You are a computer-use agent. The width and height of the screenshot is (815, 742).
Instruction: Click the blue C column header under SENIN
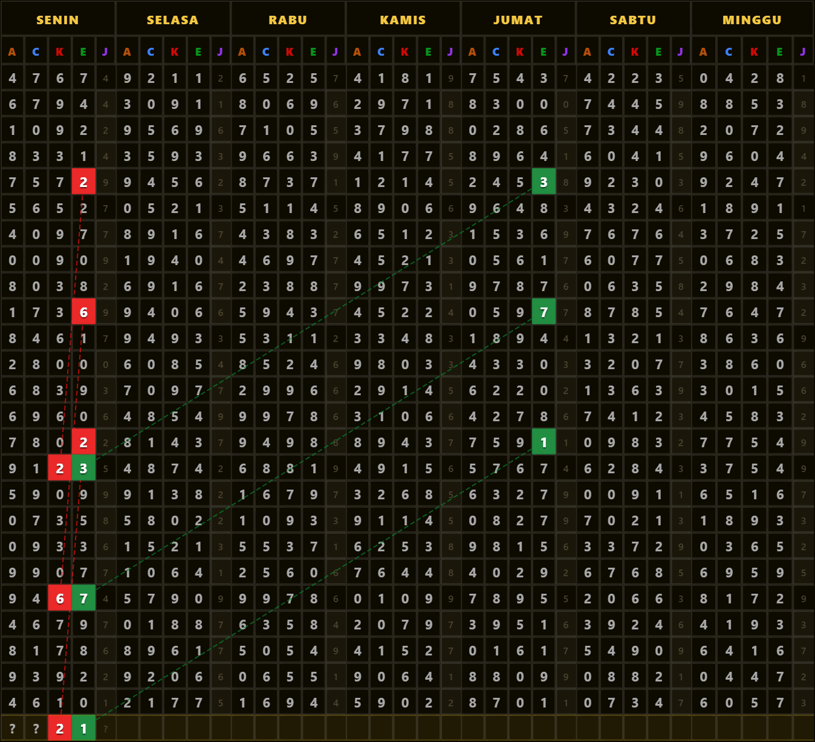point(36,51)
